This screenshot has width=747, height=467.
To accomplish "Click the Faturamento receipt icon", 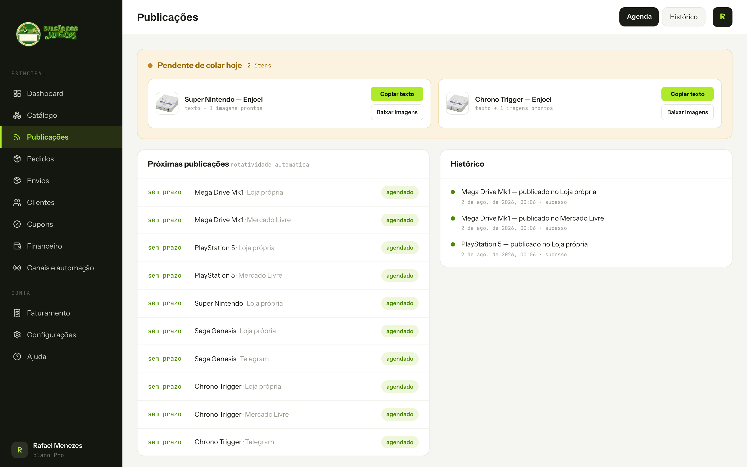I will pyautogui.click(x=17, y=313).
